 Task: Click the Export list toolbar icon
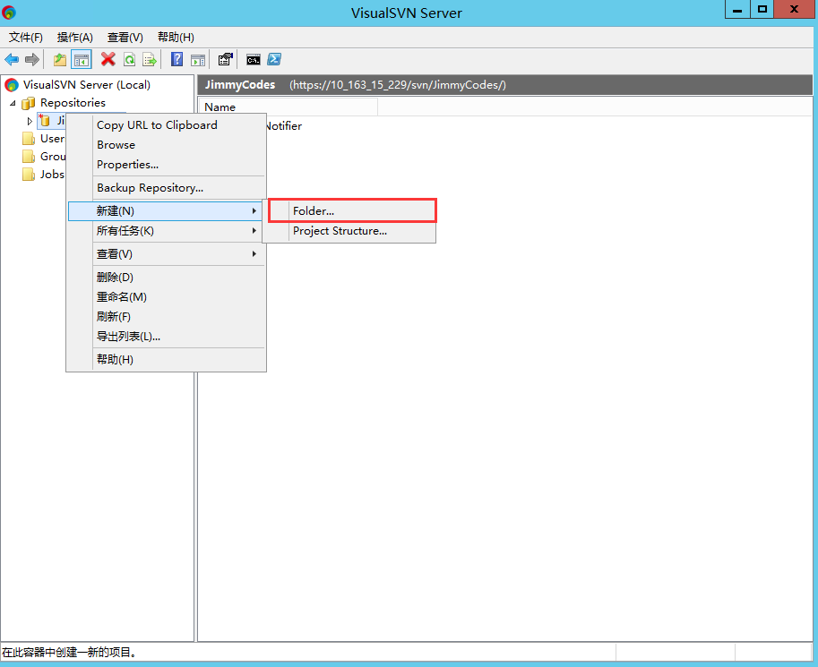pyautogui.click(x=150, y=59)
